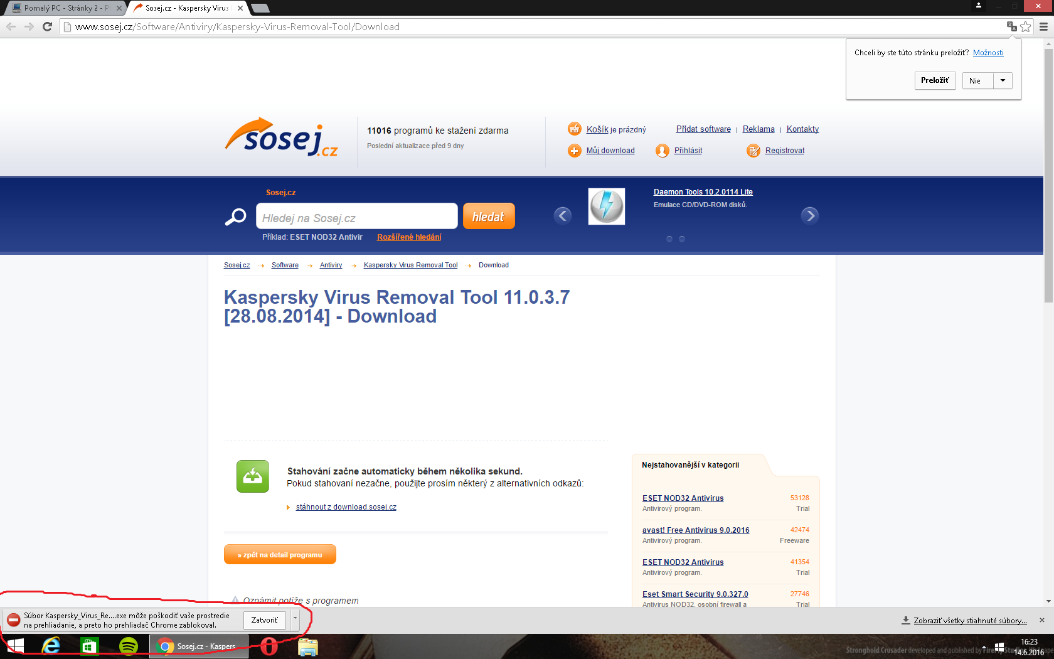
Task: Click the Sosej.cz logo
Action: click(x=282, y=137)
